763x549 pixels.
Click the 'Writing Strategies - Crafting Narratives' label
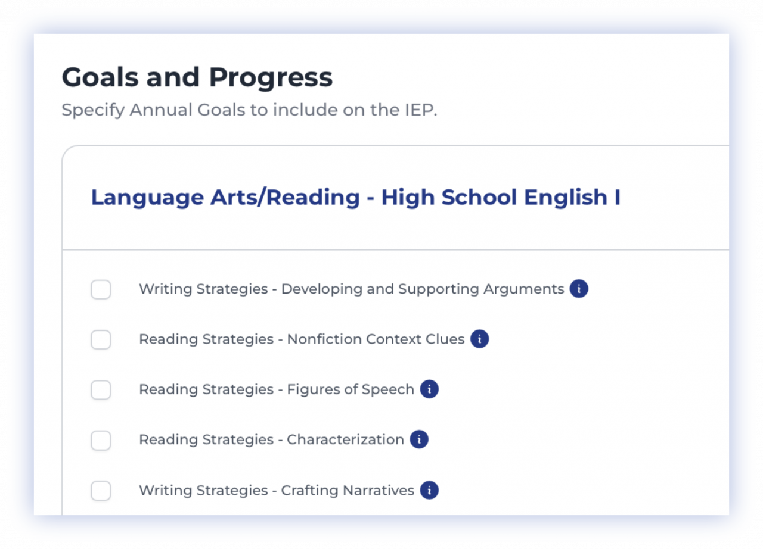[277, 491]
